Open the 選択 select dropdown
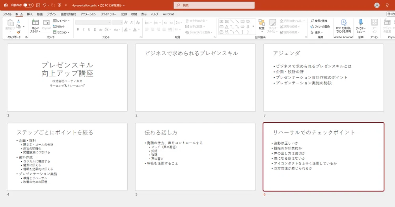This screenshot has height=207, width=395. (317, 32)
